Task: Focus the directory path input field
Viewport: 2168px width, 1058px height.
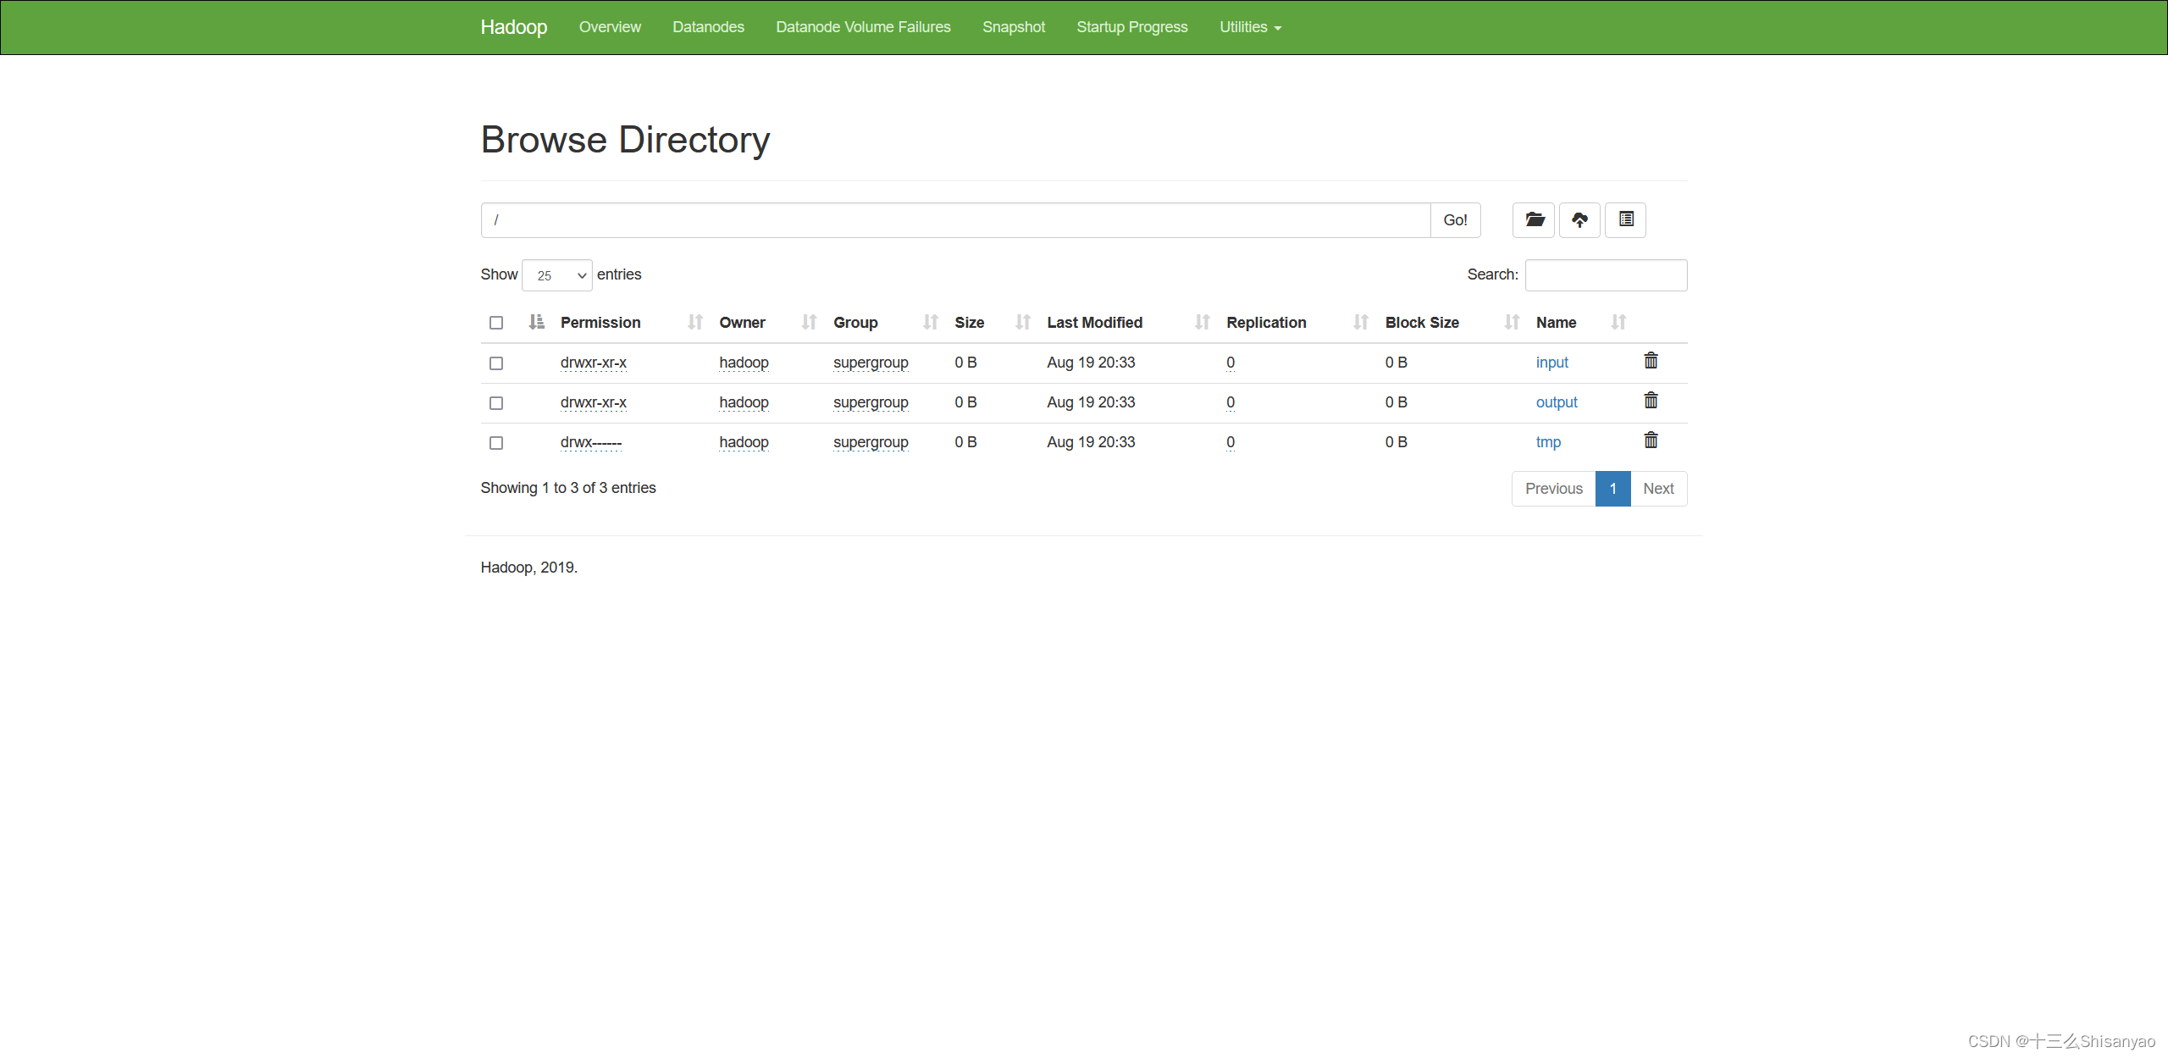Action: tap(955, 220)
